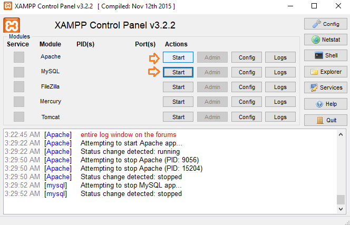Image resolution: width=350 pixels, height=225 pixels.
Task: Open Config with the wrench icon
Action: pyautogui.click(x=325, y=24)
